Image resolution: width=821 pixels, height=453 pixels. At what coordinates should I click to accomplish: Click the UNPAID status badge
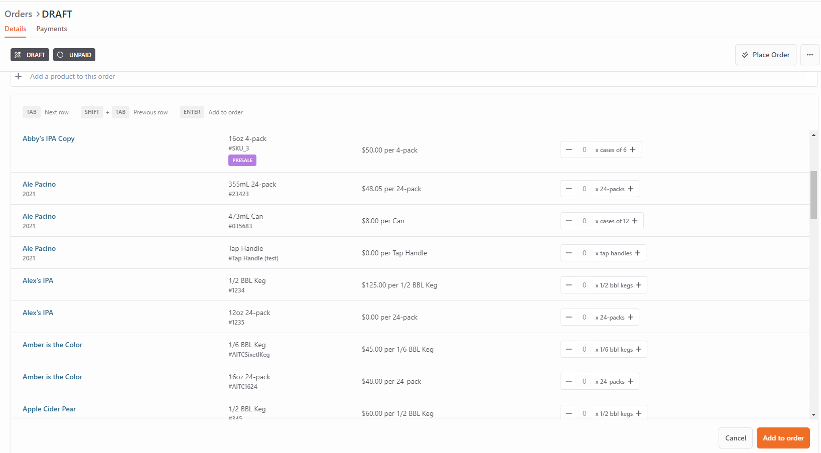tap(74, 55)
